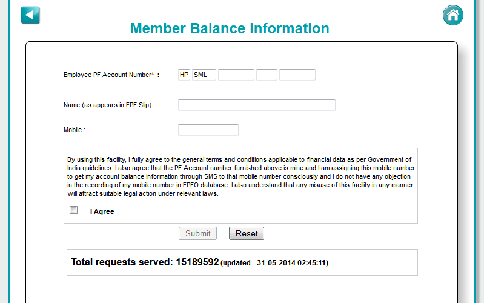Click the Submit button
This screenshot has width=484, height=303.
(198, 233)
